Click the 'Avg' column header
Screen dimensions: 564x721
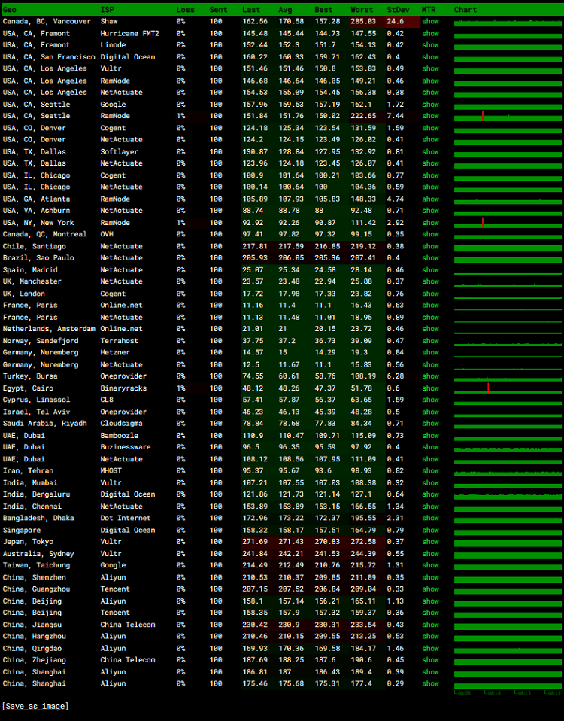[x=285, y=9]
